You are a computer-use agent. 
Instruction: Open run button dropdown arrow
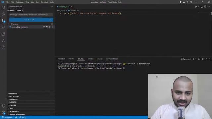point(198,7)
